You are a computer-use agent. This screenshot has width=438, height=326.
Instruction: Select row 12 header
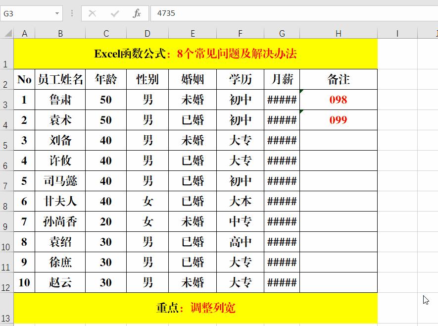coord(5,282)
